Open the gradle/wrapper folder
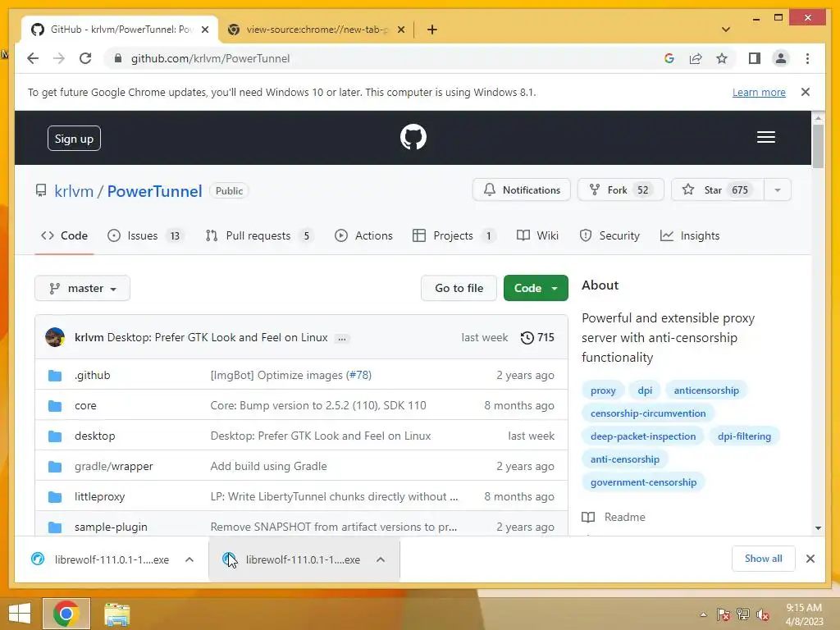The height and width of the screenshot is (630, 840). coord(113,467)
